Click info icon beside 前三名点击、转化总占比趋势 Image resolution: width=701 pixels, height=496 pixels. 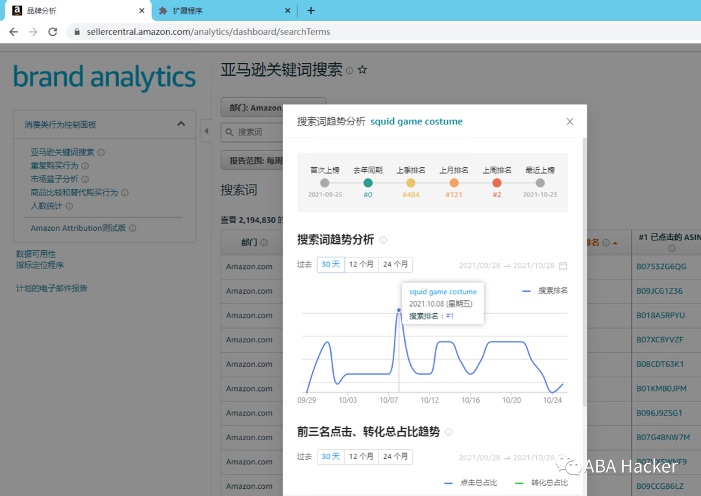(x=449, y=432)
